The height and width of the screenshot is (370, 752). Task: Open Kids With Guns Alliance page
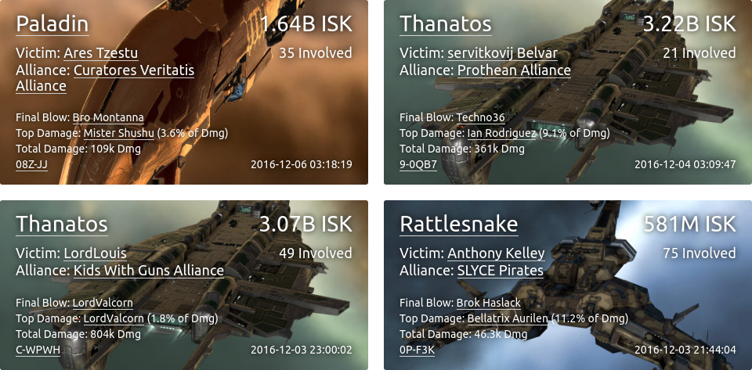(149, 271)
